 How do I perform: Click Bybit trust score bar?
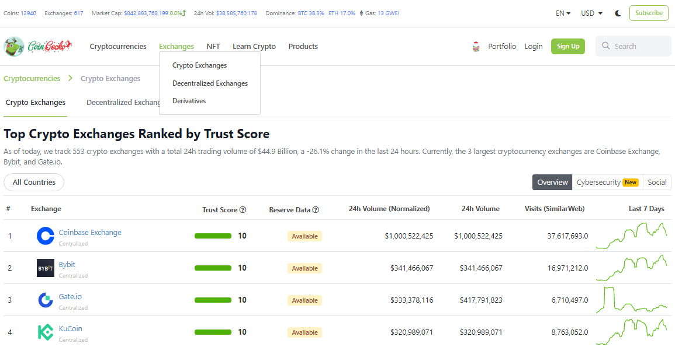point(213,268)
